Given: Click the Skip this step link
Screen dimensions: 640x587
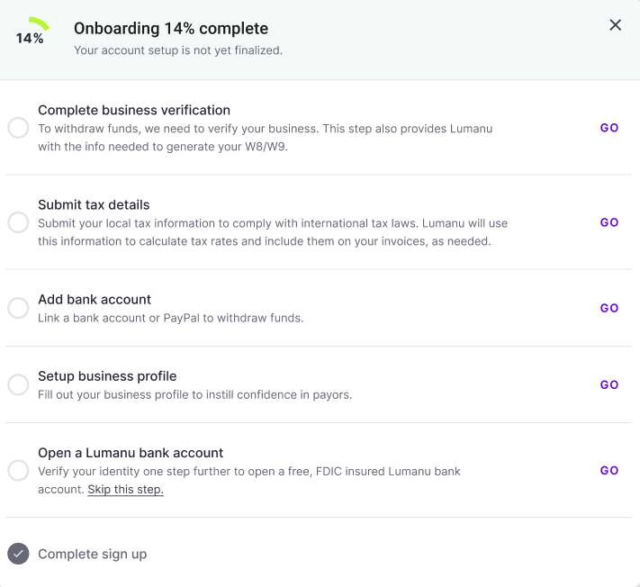Looking at the screenshot, I should [x=125, y=490].
